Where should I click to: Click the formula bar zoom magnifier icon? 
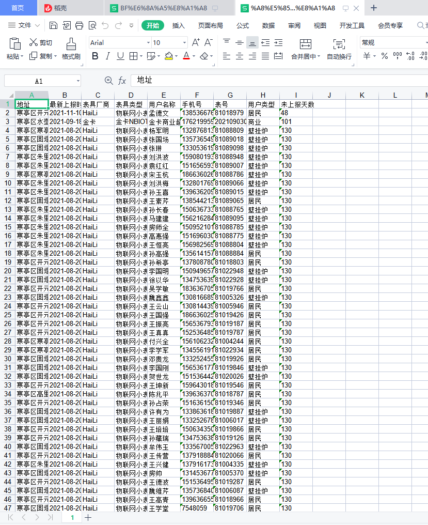coord(108,81)
